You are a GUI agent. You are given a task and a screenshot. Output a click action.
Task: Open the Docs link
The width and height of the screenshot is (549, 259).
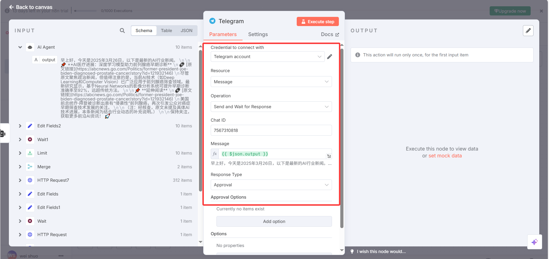tap(330, 34)
